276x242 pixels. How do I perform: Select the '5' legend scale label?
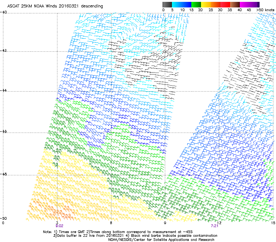(172, 10)
